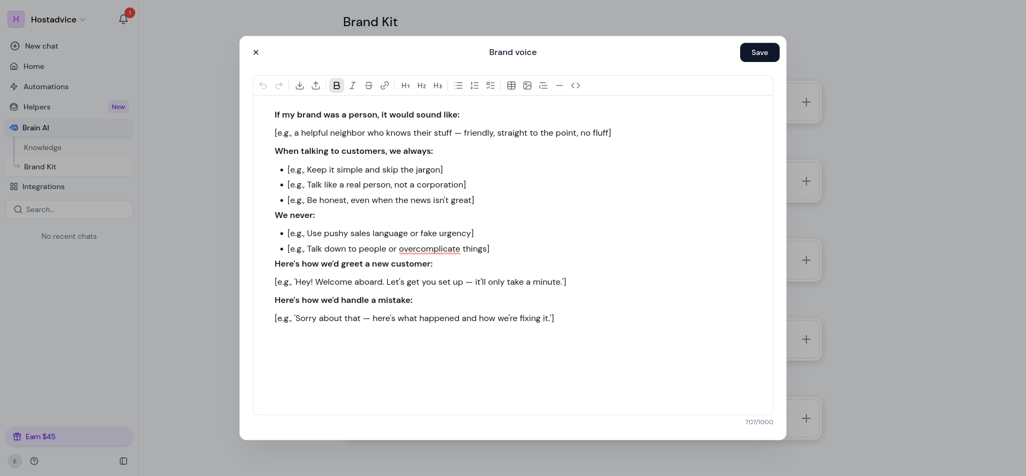Screen dimensions: 1026x476
Task: Insert a horizontal rule
Action: point(559,85)
